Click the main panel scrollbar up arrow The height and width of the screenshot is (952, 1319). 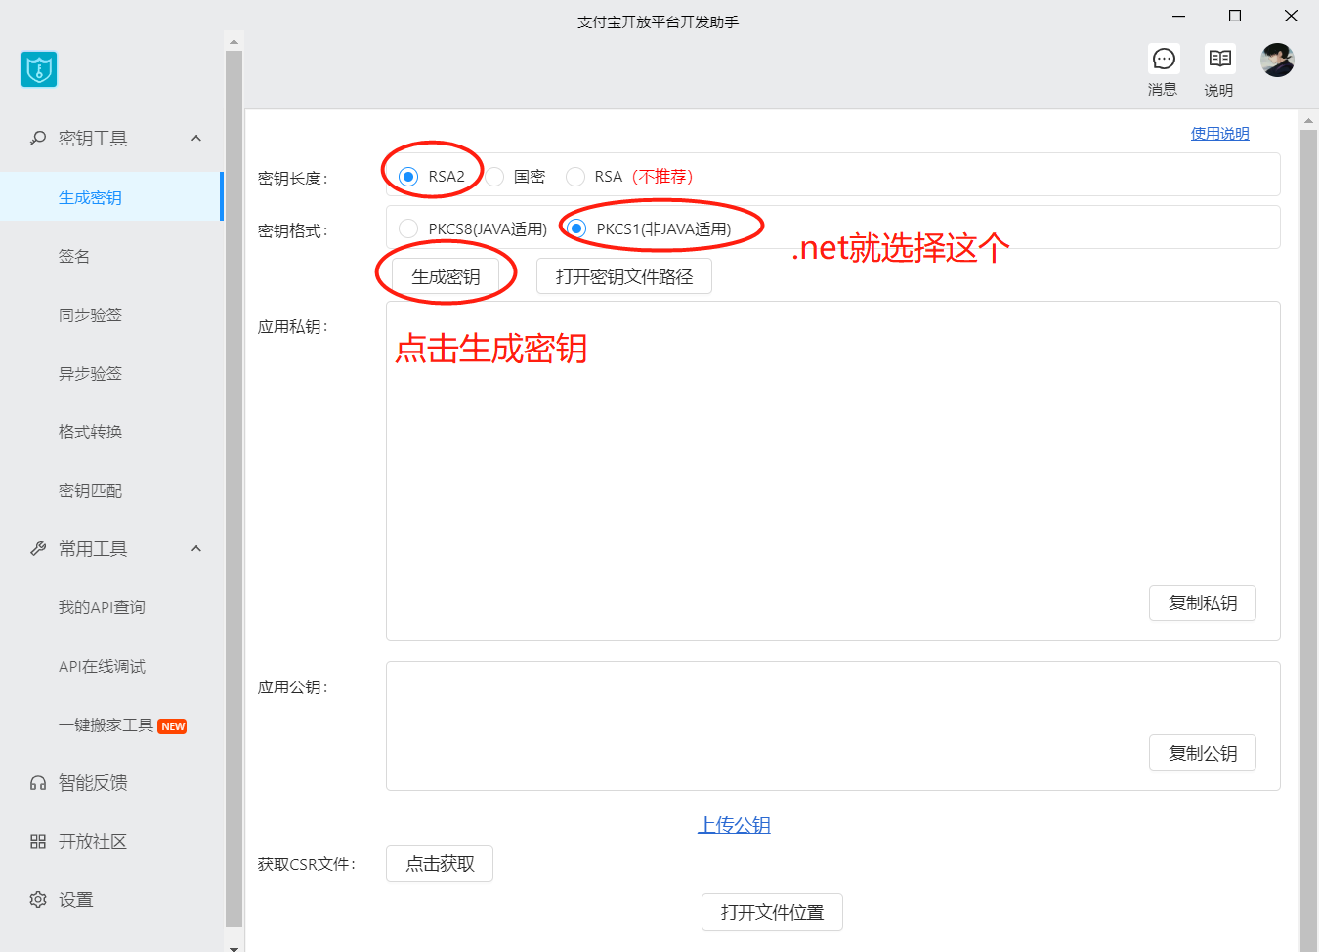1309,121
